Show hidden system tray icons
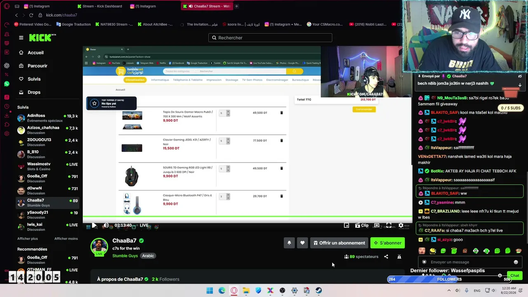The image size is (528, 297). click(x=449, y=290)
